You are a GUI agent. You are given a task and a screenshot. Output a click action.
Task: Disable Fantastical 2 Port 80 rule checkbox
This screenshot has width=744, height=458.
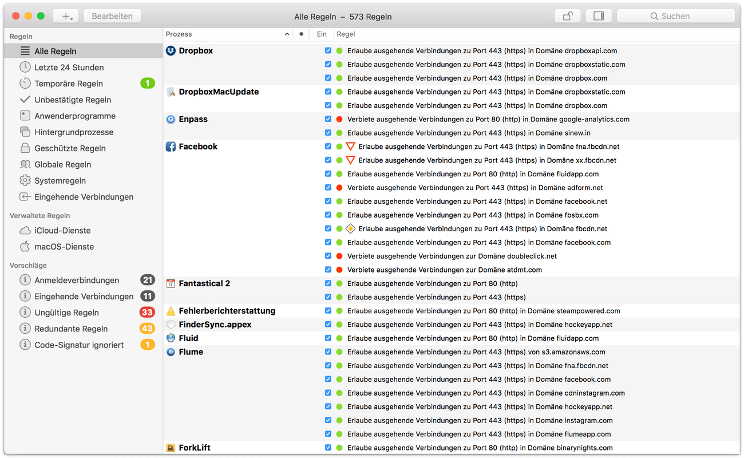coord(328,283)
